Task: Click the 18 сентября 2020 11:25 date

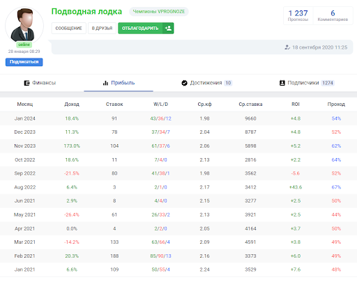Action: [319, 47]
